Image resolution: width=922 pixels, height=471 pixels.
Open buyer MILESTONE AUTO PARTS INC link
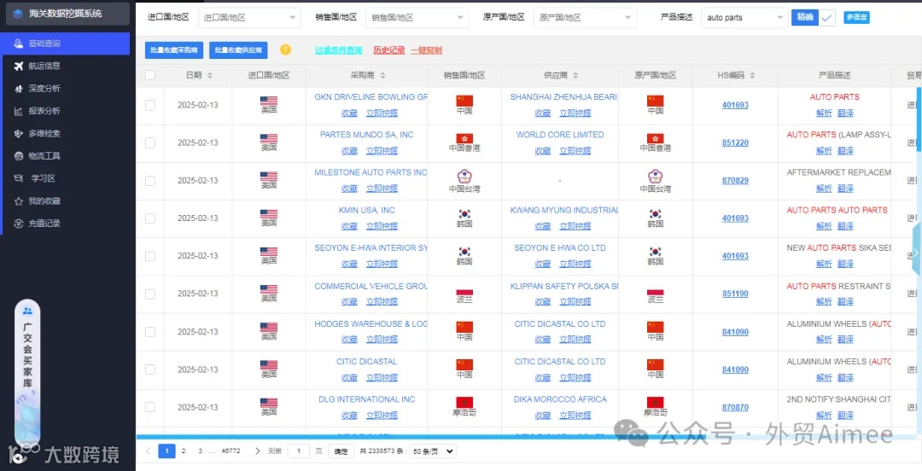pos(371,172)
